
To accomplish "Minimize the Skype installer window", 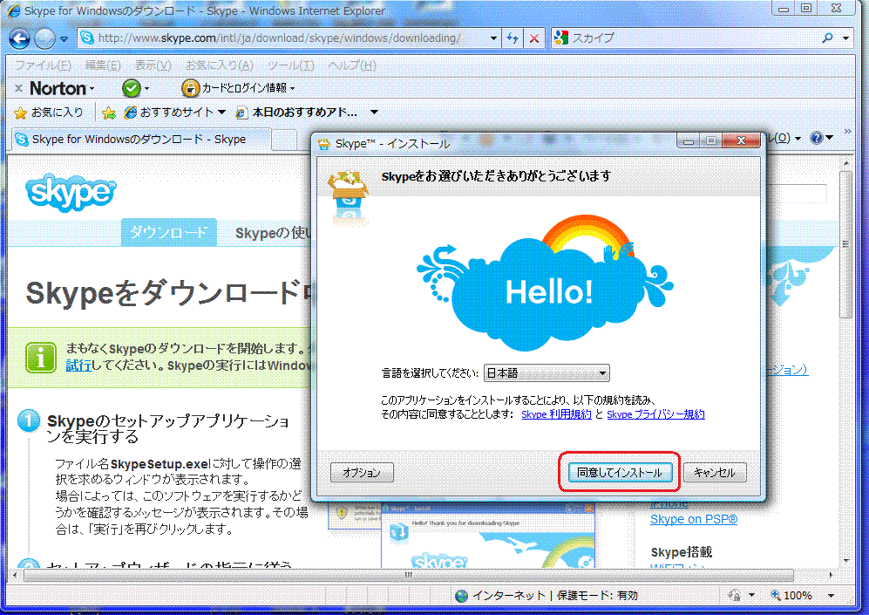I will 689,140.
